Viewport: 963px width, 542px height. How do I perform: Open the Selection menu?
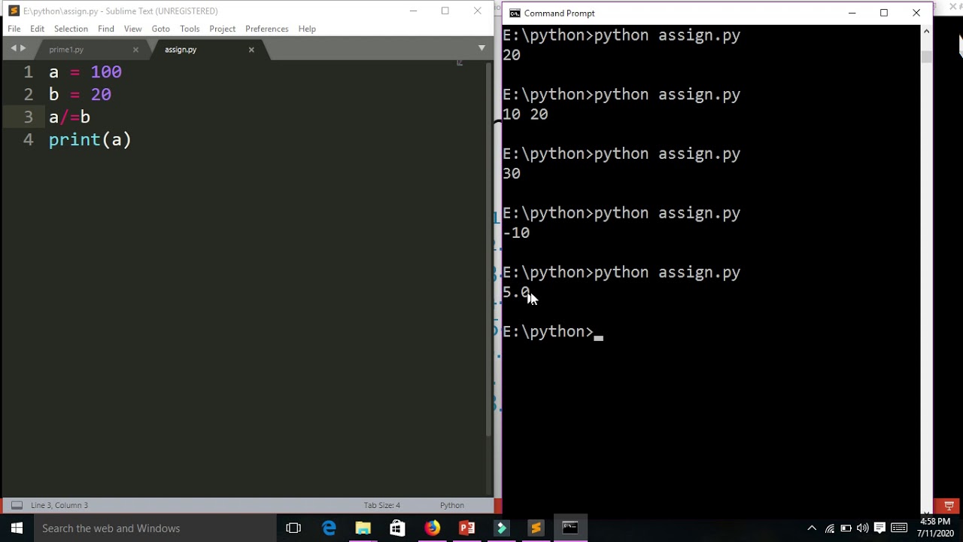[71, 29]
